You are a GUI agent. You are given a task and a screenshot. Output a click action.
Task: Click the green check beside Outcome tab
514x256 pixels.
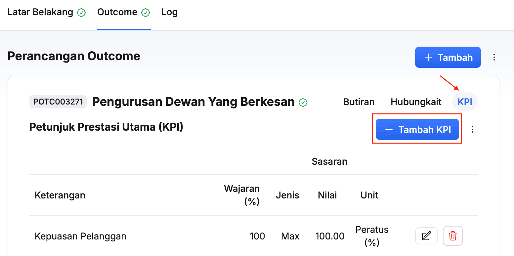click(146, 13)
